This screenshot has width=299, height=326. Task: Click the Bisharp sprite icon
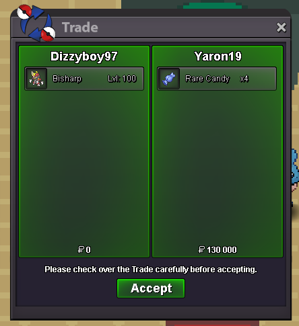[x=36, y=79]
